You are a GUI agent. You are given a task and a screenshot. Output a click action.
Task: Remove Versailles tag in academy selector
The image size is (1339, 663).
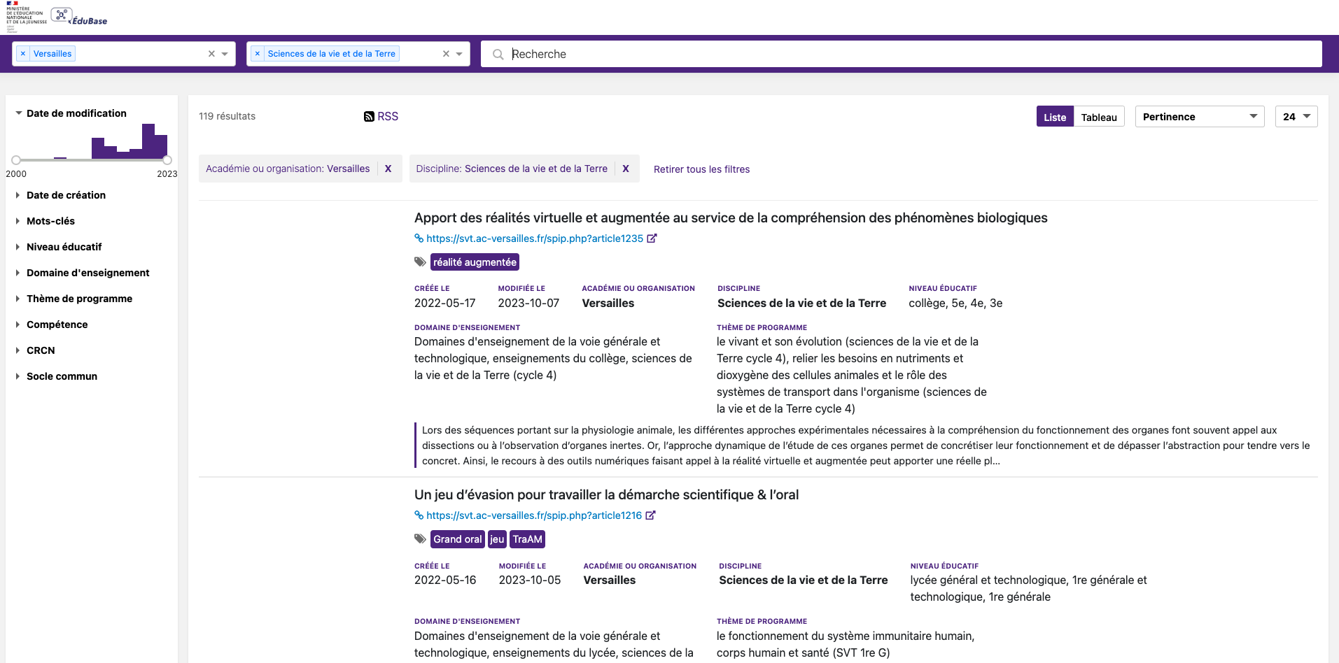tap(23, 54)
